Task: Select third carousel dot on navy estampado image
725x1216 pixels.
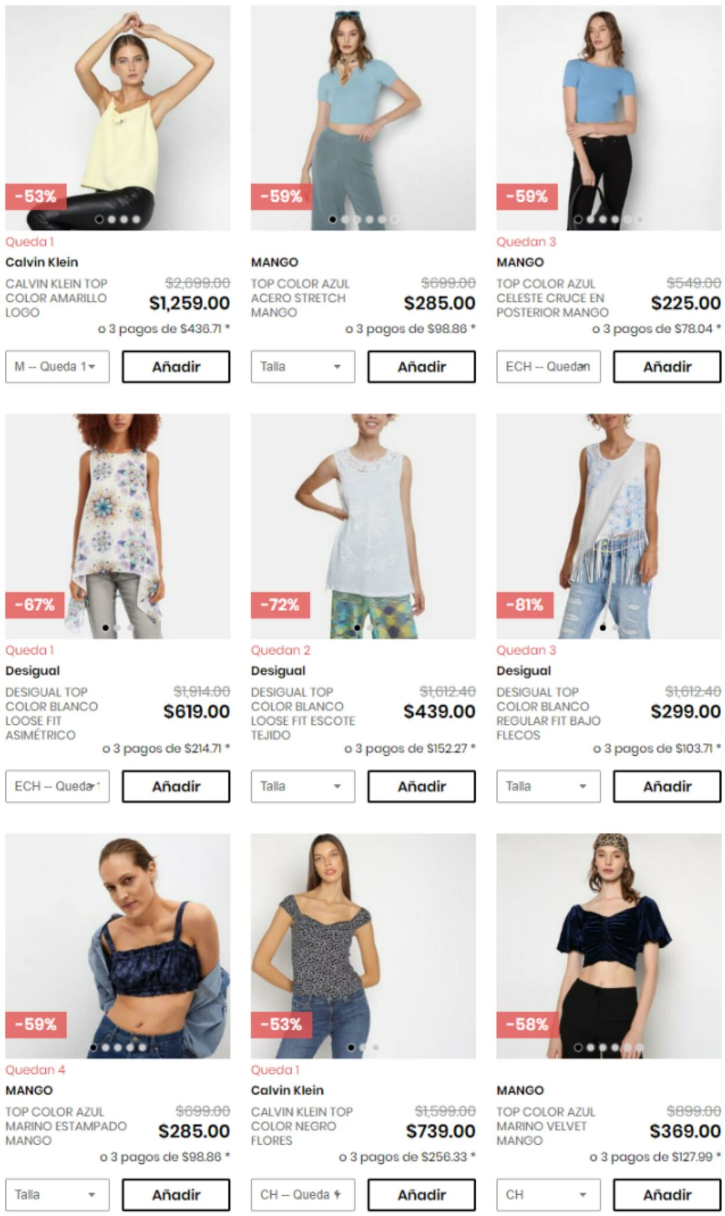Action: click(118, 1048)
